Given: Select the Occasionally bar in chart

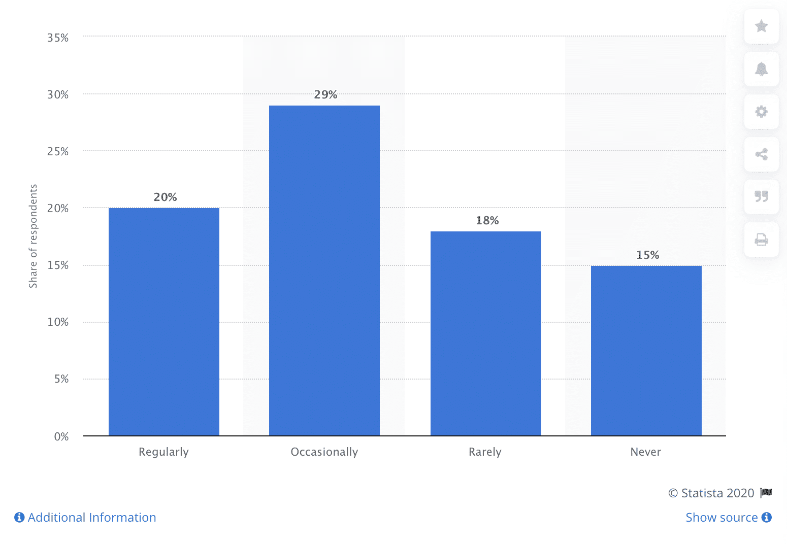Looking at the screenshot, I should tap(324, 270).
